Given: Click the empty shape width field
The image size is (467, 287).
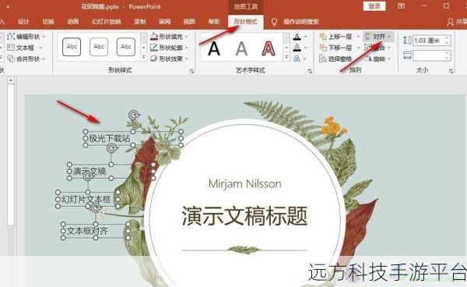Looking at the screenshot, I should [428, 55].
